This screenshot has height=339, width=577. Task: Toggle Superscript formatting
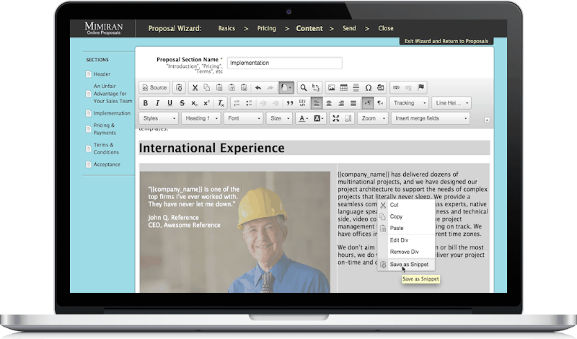207,103
